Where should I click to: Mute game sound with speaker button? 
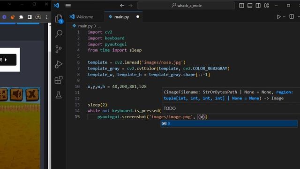point(16,94)
